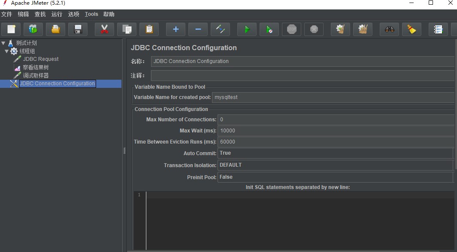Image resolution: width=457 pixels, height=252 pixels.
Task: Click the Open file folder icon
Action: [x=56, y=30]
